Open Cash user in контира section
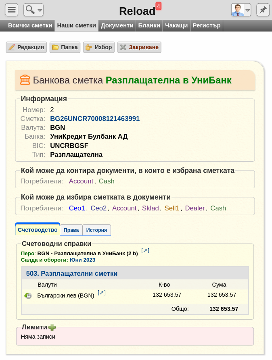The height and width of the screenshot is (360, 272). tap(107, 181)
